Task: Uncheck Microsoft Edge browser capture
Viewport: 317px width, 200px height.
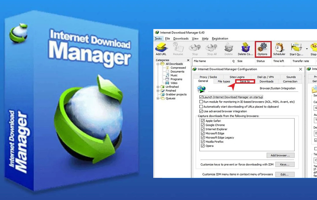Action: point(203,133)
